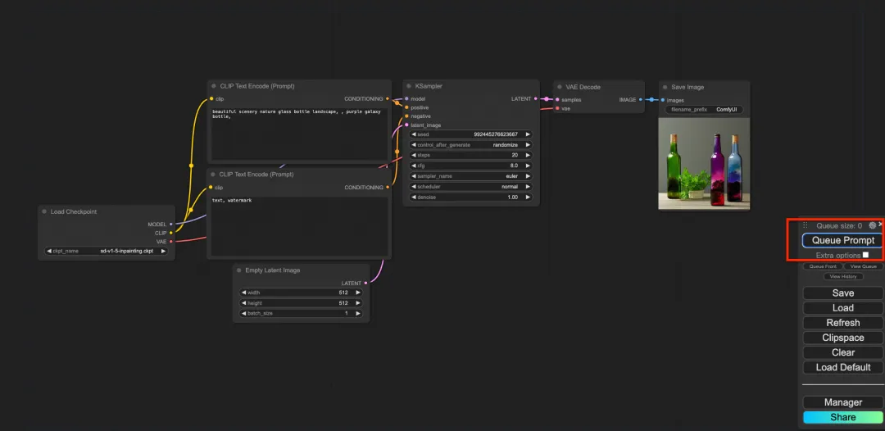Load a workflow with the Load button
Viewport: 885px width, 431px height.
tap(842, 308)
